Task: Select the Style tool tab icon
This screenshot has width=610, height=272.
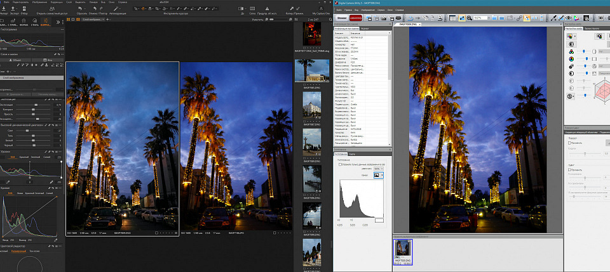Action: coord(34,20)
